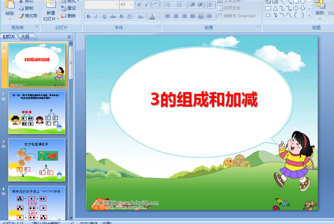Click the 重设 reset slide button
Viewport: 334px width, 224px height.
(x=68, y=8)
